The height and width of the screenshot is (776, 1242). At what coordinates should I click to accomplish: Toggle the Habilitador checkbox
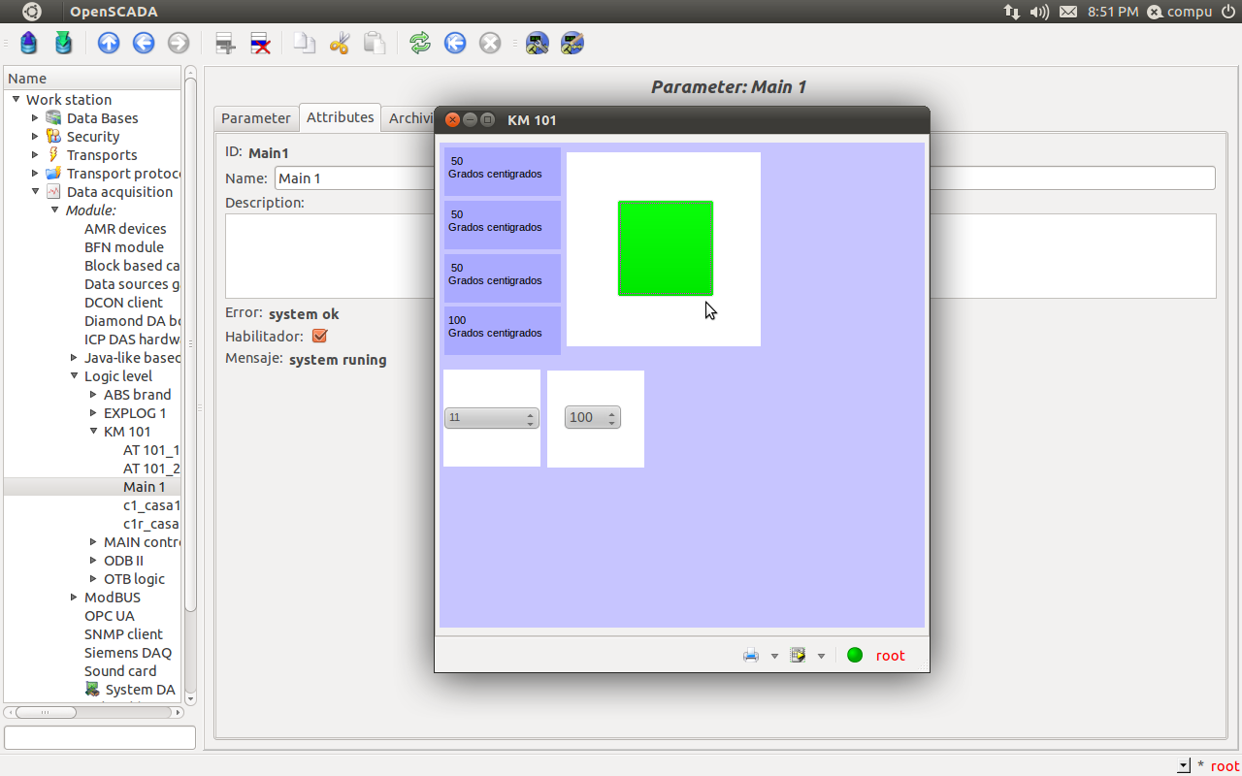pyautogui.click(x=319, y=337)
